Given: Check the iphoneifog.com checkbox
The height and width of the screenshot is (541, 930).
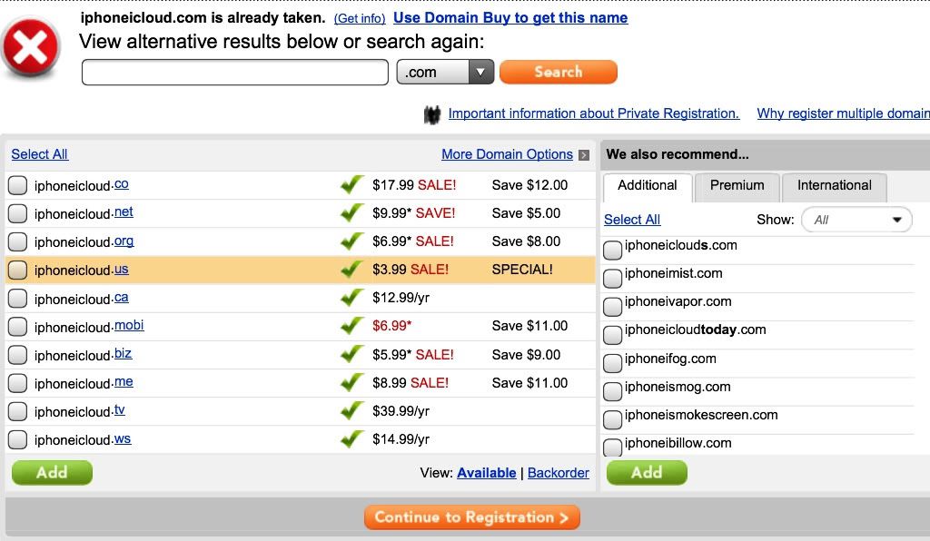Looking at the screenshot, I should (613, 363).
